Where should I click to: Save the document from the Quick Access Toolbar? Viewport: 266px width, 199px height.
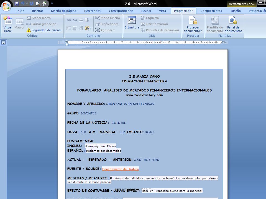[16, 3]
